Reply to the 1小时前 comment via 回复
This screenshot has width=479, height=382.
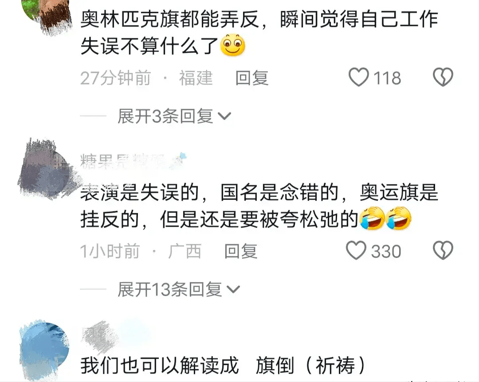(241, 251)
